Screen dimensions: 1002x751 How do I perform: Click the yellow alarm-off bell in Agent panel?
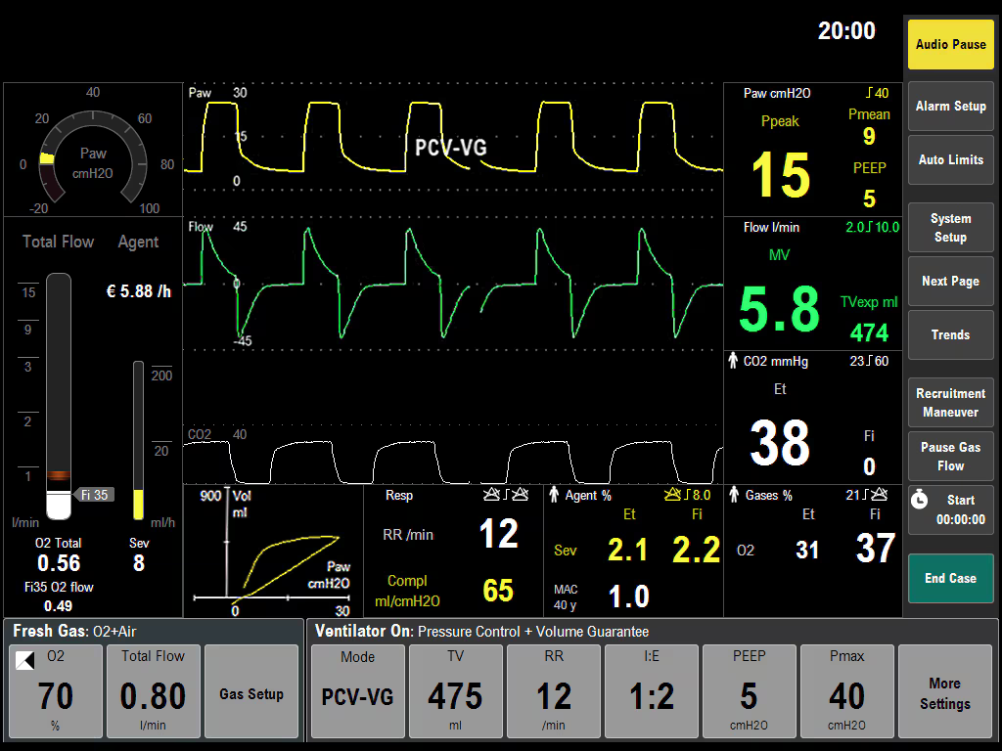672,495
